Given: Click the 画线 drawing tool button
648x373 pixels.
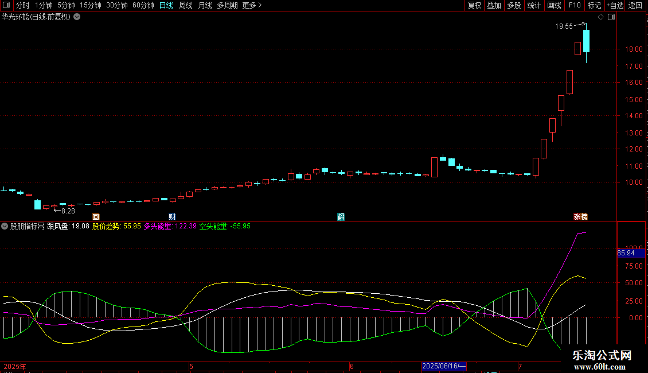Looking at the screenshot, I should tap(554, 5).
